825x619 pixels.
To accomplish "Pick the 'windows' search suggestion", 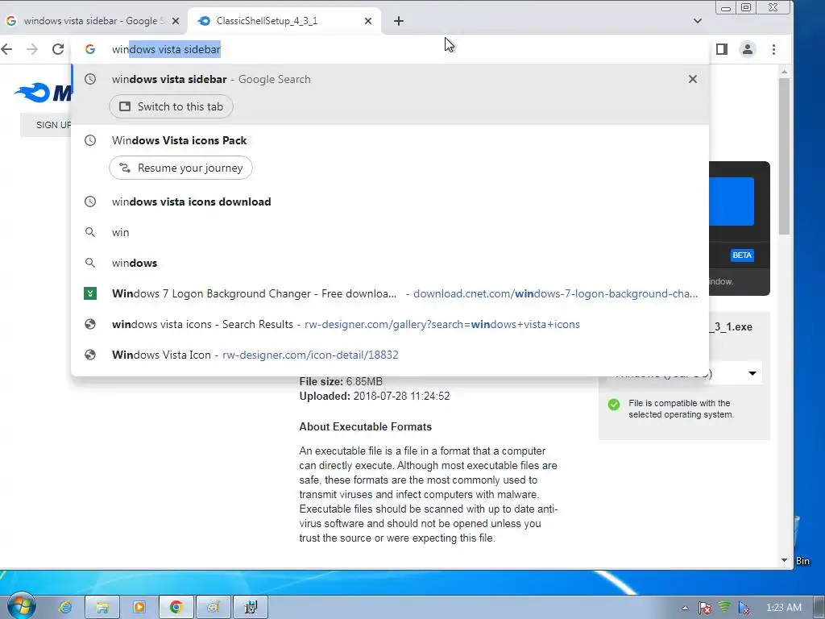I will (x=390, y=263).
